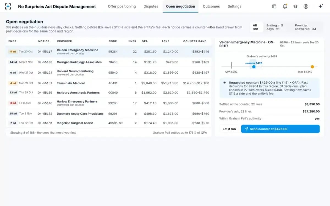The width and height of the screenshot is (330, 206).
Task: Select the Tamsin Air Medical row
Action: pos(109,83)
